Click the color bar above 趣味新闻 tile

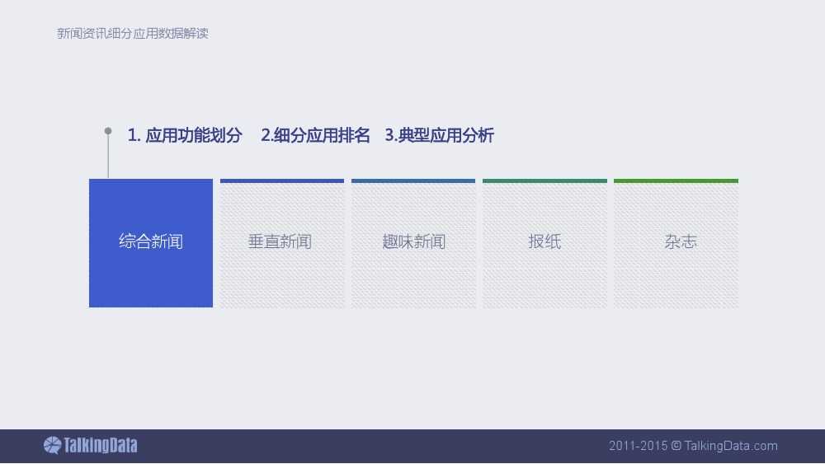click(413, 180)
